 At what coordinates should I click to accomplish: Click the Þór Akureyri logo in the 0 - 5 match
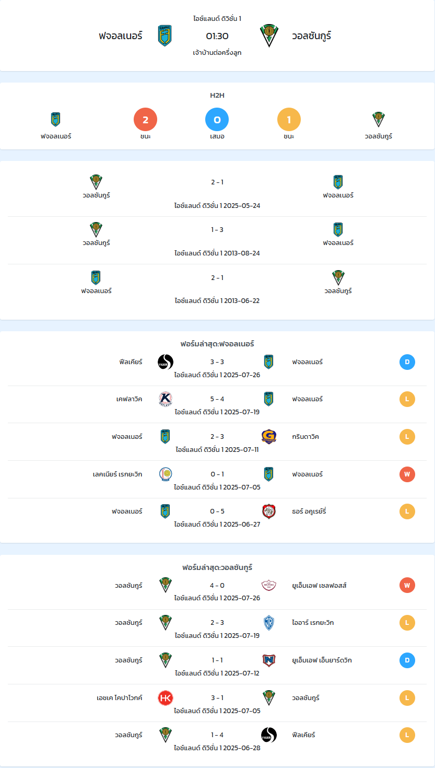coord(269,511)
